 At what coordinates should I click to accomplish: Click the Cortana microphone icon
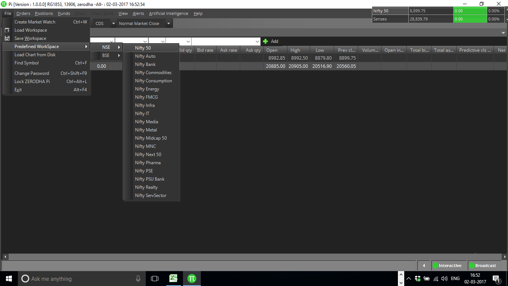[x=138, y=278]
